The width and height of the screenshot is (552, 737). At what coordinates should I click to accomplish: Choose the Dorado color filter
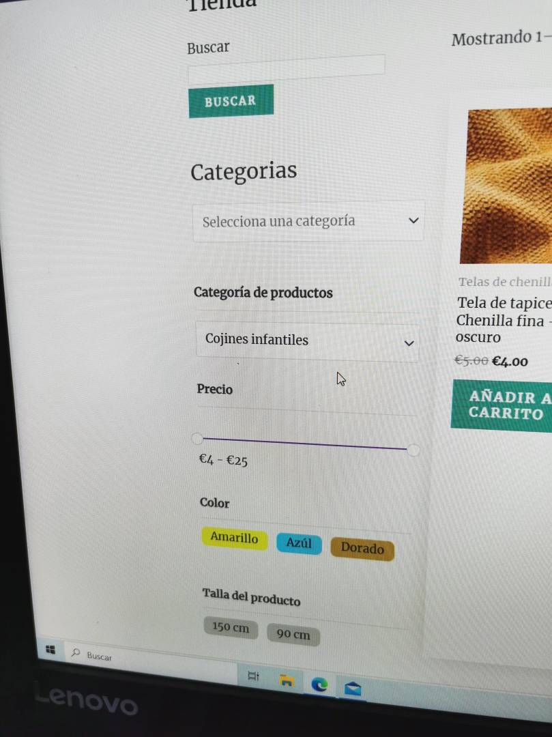point(362,549)
